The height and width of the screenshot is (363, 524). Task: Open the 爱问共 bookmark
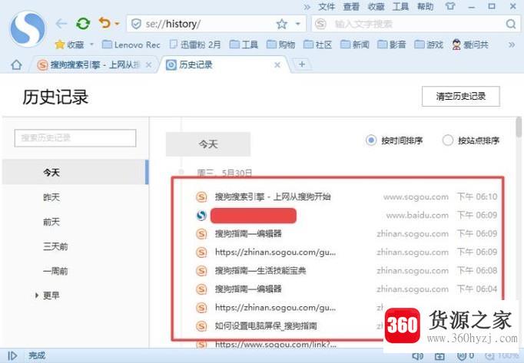pos(470,45)
